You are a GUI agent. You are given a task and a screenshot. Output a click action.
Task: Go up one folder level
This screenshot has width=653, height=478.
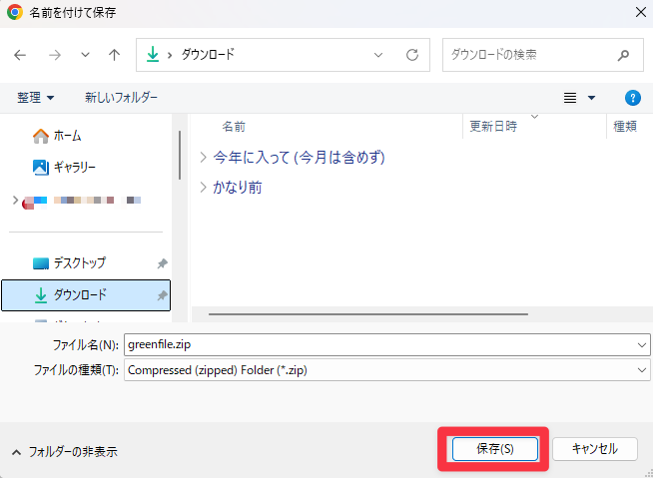pyautogui.click(x=115, y=55)
